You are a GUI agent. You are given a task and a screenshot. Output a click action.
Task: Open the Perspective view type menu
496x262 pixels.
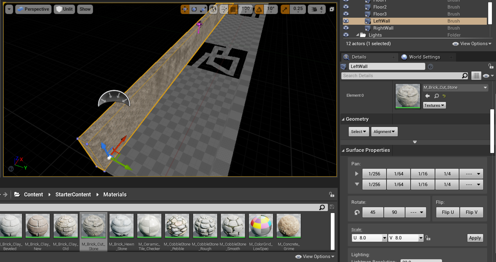click(33, 9)
